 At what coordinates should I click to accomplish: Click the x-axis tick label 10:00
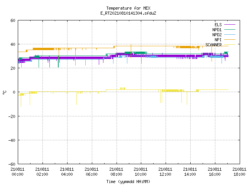coord(140,174)
